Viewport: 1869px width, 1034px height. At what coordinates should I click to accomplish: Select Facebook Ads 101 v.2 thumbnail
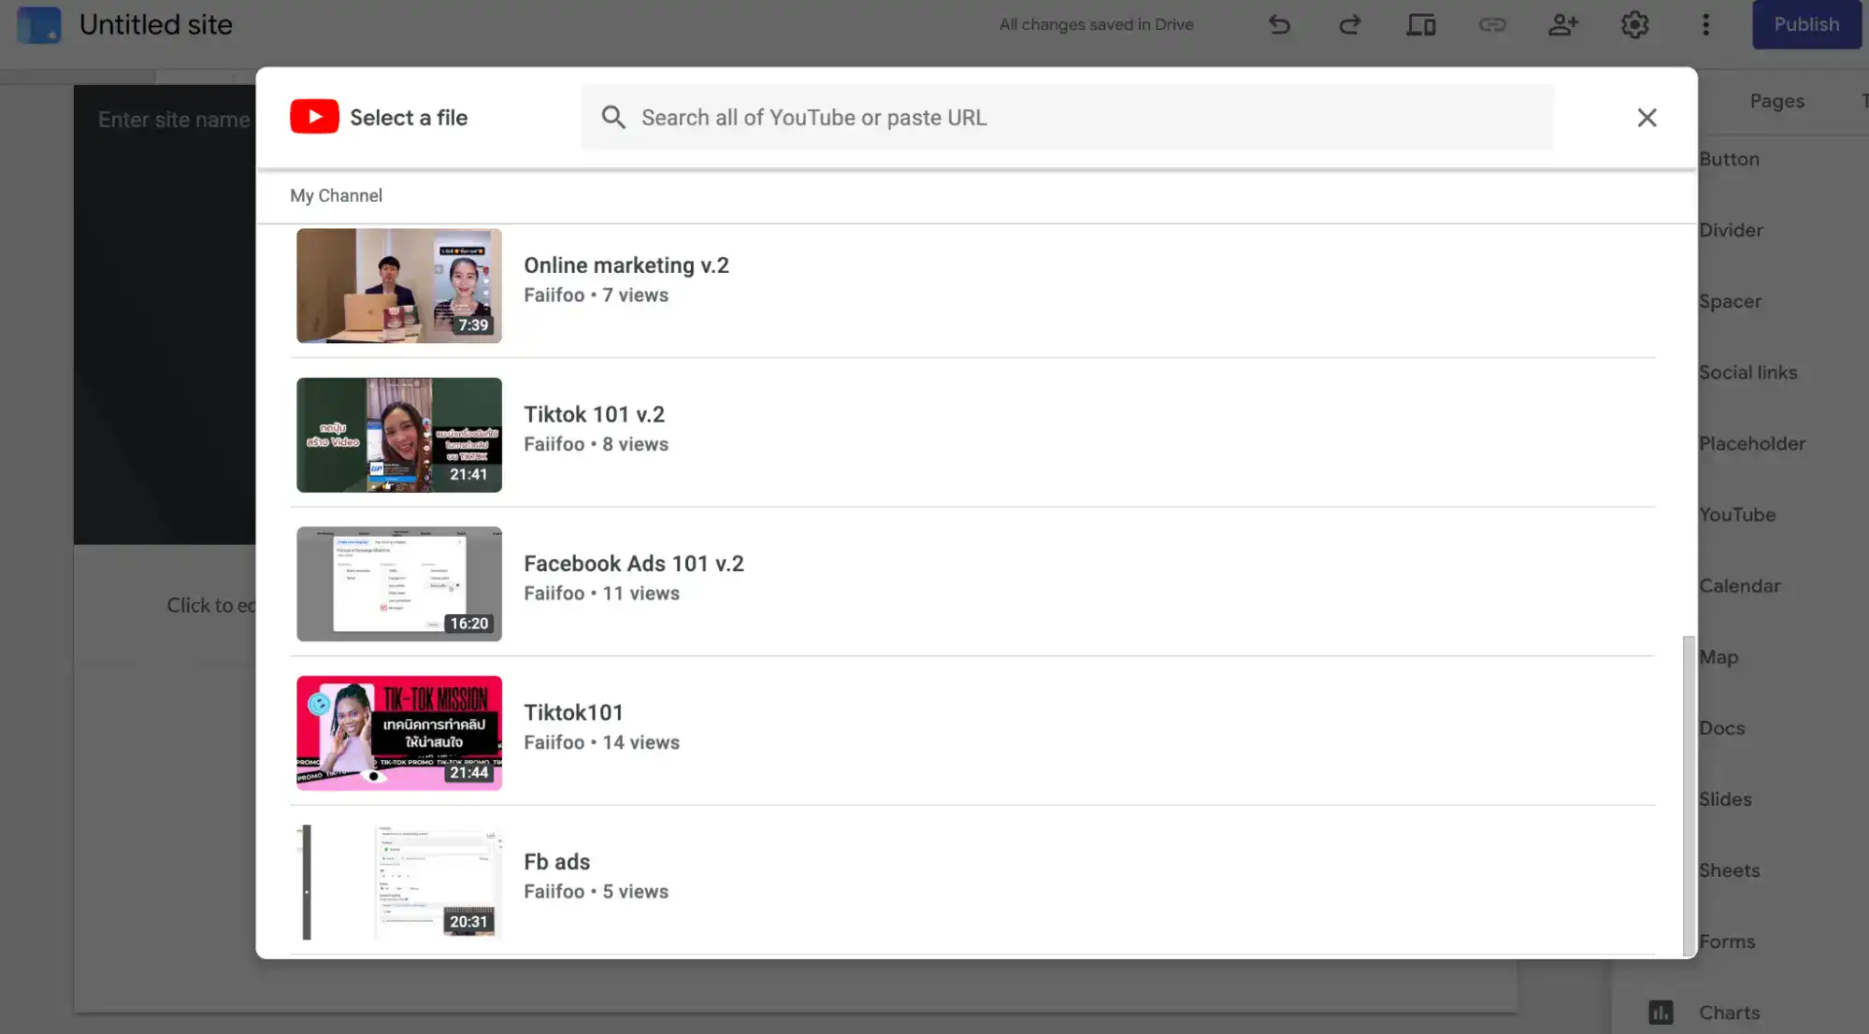pos(399,583)
